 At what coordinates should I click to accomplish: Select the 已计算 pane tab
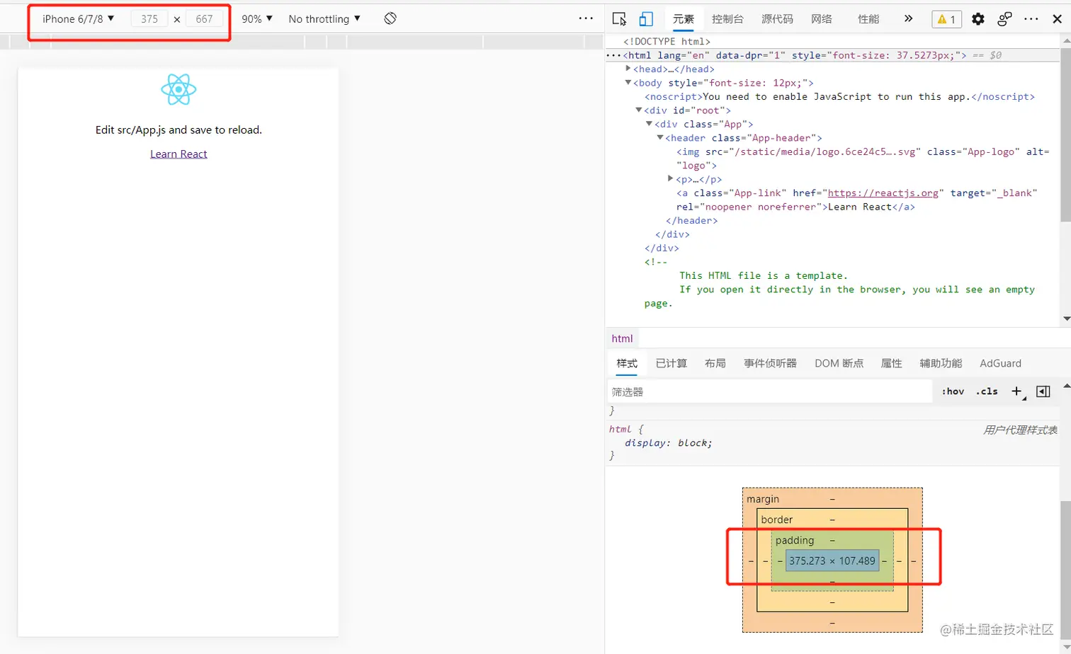[x=671, y=363]
